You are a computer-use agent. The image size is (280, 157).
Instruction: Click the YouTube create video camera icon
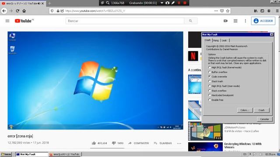click(x=226, y=21)
